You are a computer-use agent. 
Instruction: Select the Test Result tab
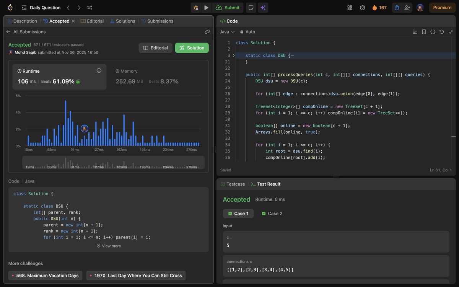[265, 184]
